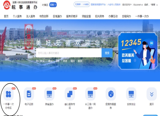Open the 疫情专题服务 virus icon
Image resolution: width=160 pixels, height=116 pixels.
[x=111, y=94]
